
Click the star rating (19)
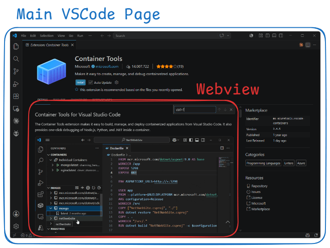(x=170, y=66)
